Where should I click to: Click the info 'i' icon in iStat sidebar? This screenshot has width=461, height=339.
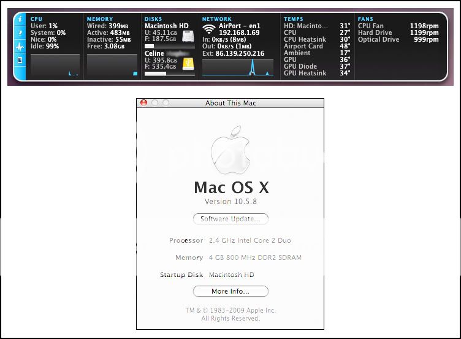20,20
